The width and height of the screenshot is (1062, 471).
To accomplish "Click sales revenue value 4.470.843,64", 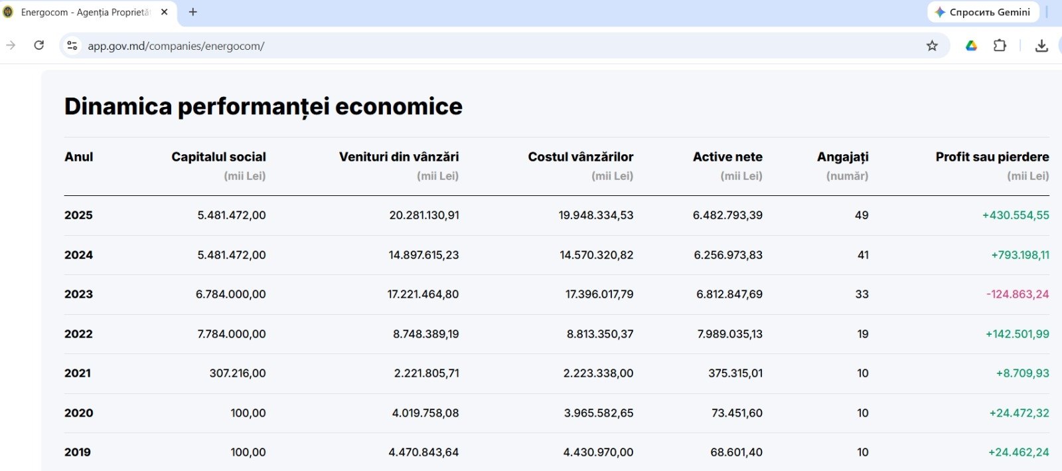I will pos(423,452).
